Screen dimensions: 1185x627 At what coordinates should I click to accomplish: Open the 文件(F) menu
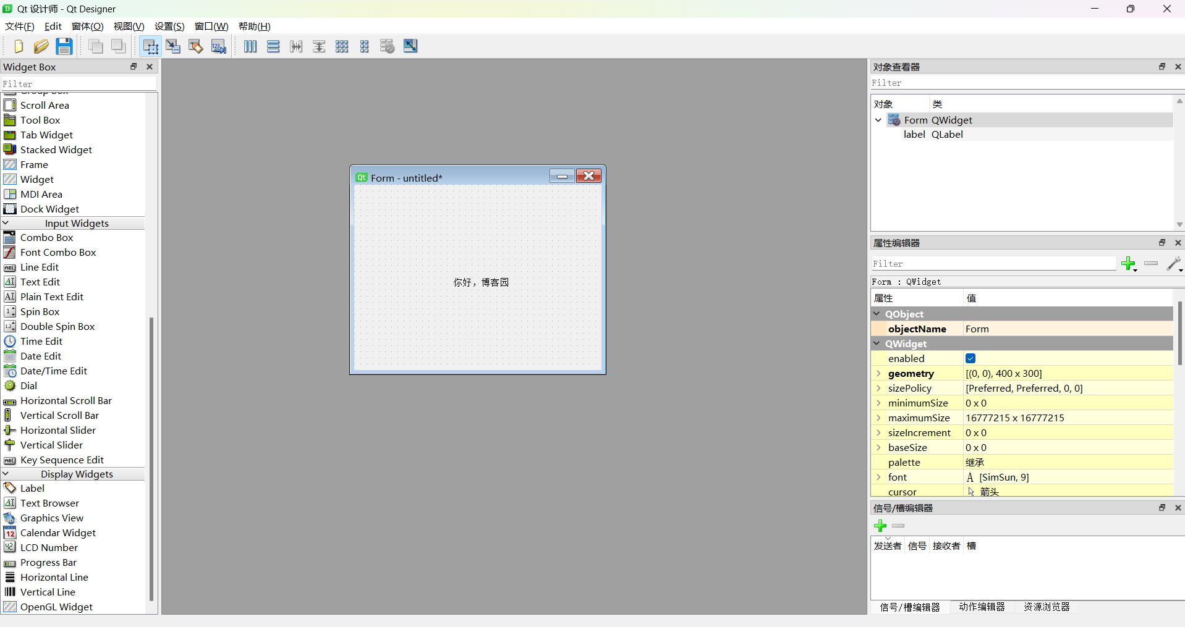pos(19,27)
